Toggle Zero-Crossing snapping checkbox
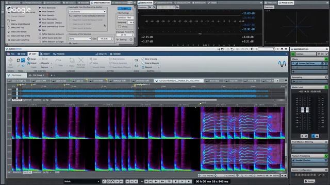The width and height of the screenshot is (330, 185). (x=143, y=59)
